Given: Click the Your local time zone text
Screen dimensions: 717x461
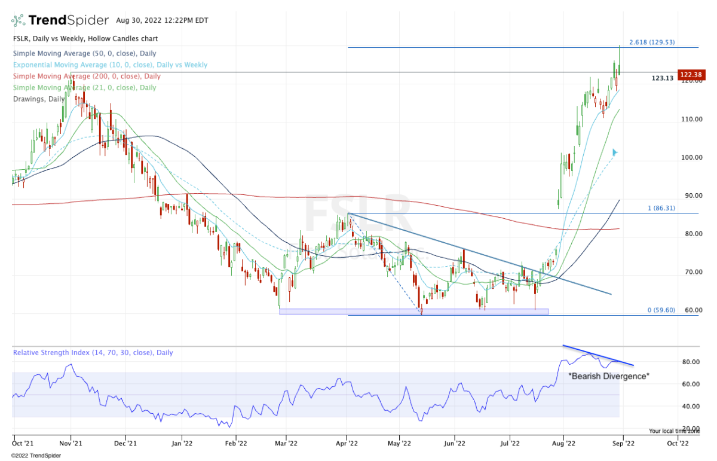Looking at the screenshot, I should [673, 431].
